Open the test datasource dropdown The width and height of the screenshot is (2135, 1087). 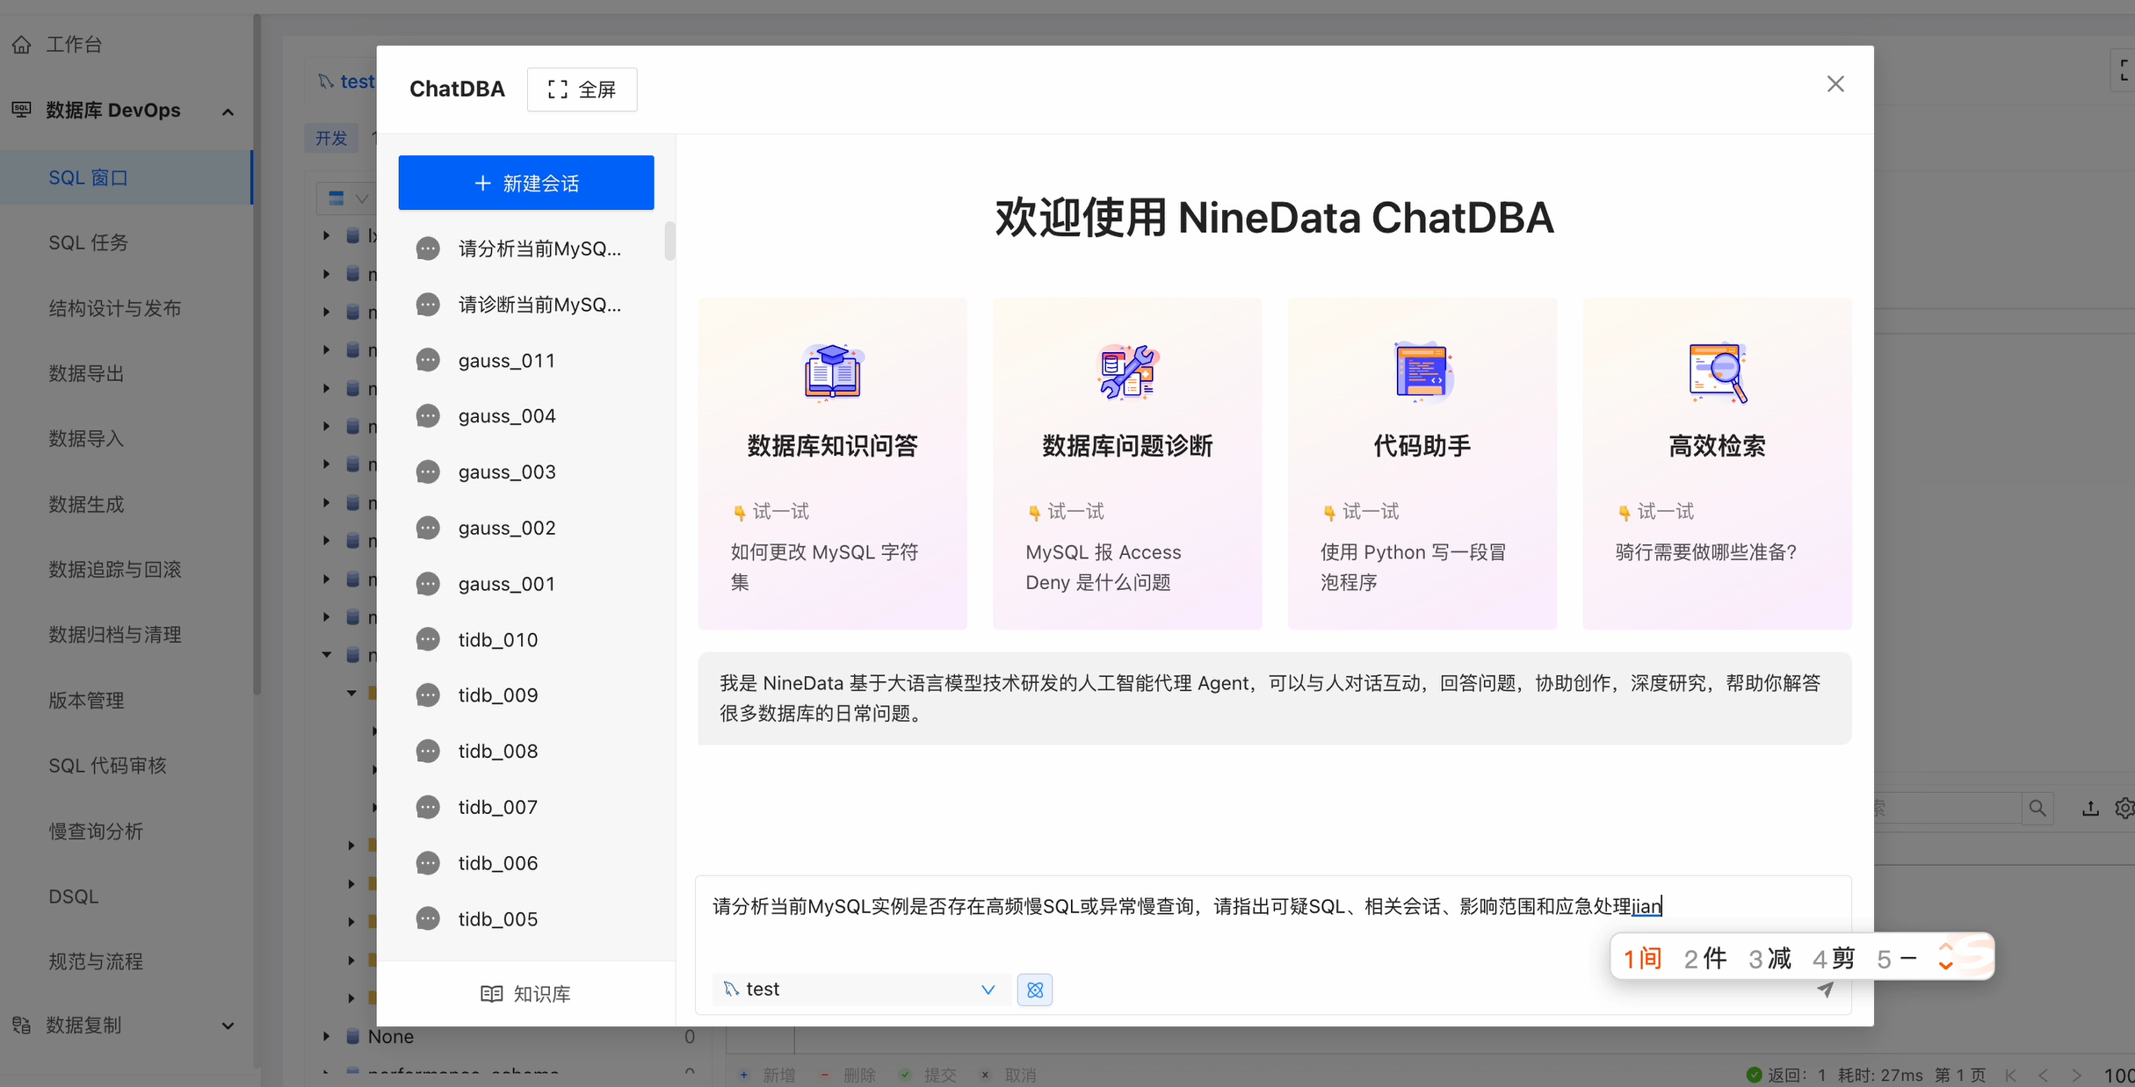click(x=859, y=990)
